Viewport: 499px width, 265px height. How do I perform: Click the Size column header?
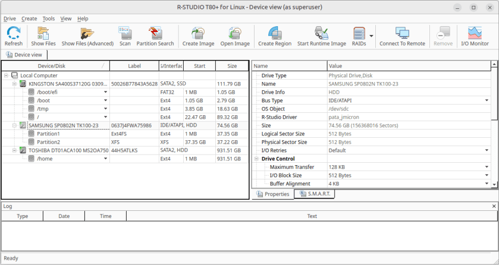pyautogui.click(x=232, y=66)
